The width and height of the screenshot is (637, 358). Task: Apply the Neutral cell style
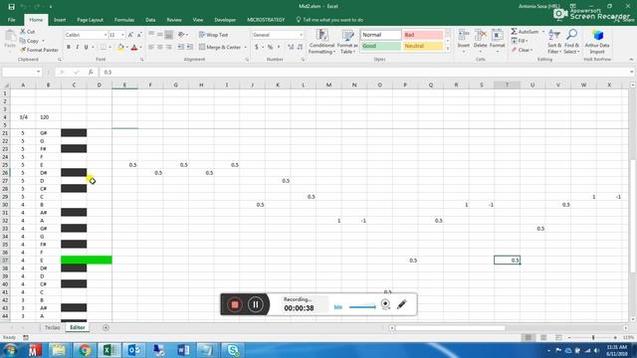point(422,46)
